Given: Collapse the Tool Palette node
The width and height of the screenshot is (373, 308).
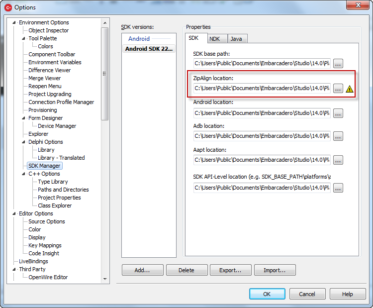Looking at the screenshot, I should click(23, 38).
